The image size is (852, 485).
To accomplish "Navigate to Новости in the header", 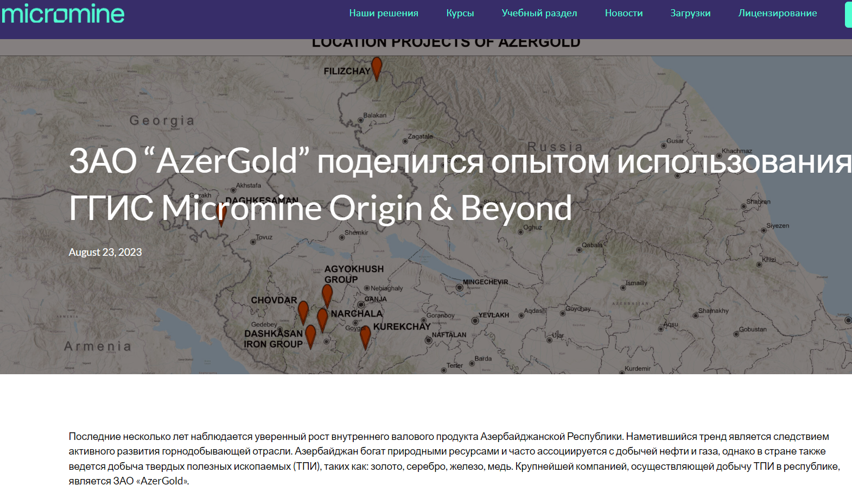I will (624, 13).
